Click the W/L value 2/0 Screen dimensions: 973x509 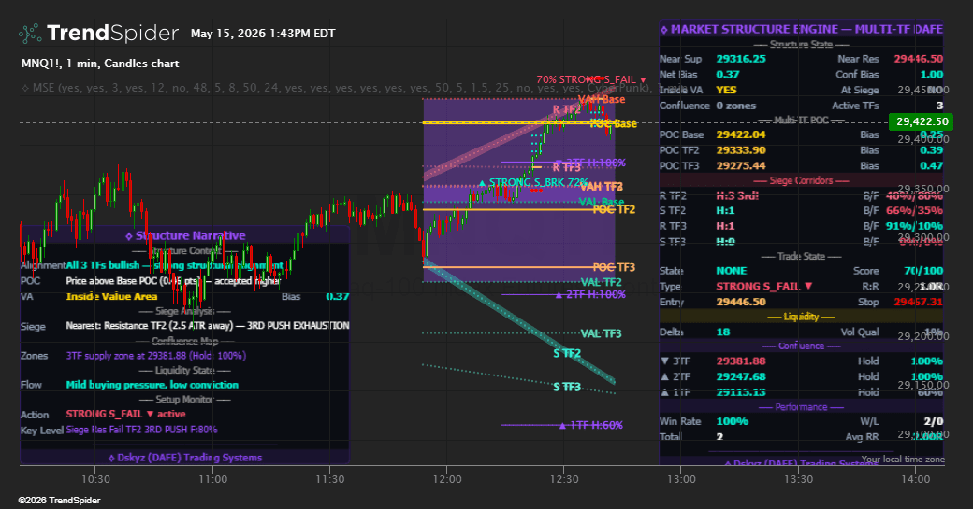coord(933,421)
